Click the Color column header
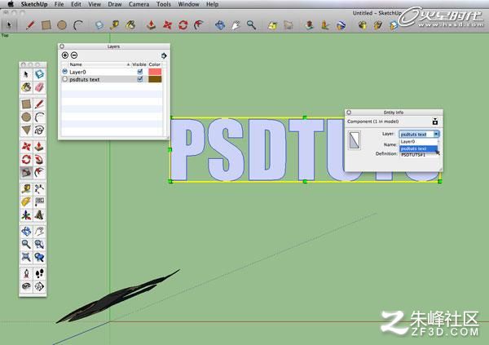The image size is (489, 345). 155,64
